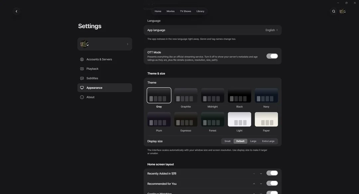
Task: Click the Settings page title
Action: [x=90, y=26]
